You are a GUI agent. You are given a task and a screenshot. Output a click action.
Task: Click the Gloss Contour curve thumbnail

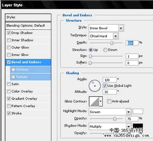pos(94,101)
